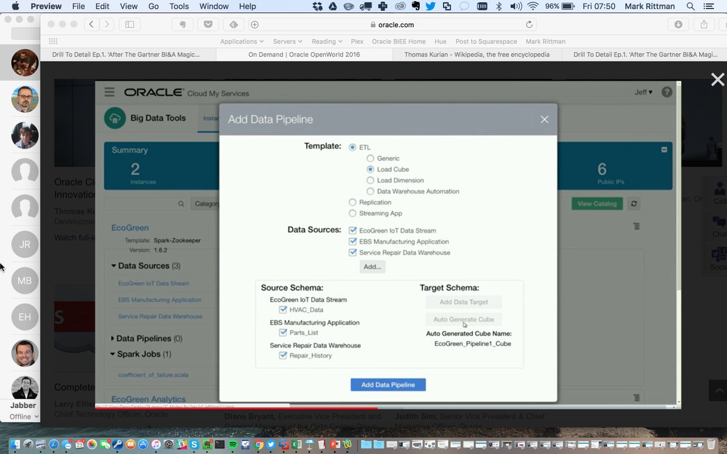Reload the oracle.com page
Viewport: 727px width, 454px height.
(529, 25)
